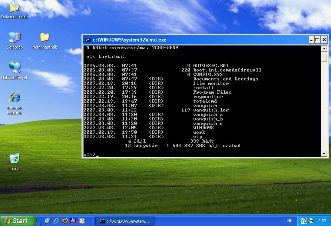Viewport: 331px width, 226px height.
Task: Click the vanquish_c directory entry
Action: 208,123
